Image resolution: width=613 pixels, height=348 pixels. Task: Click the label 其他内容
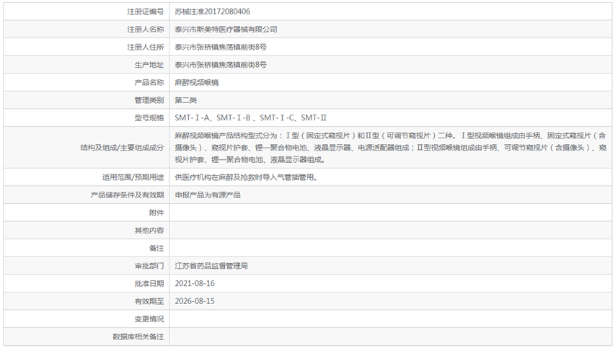(x=149, y=231)
